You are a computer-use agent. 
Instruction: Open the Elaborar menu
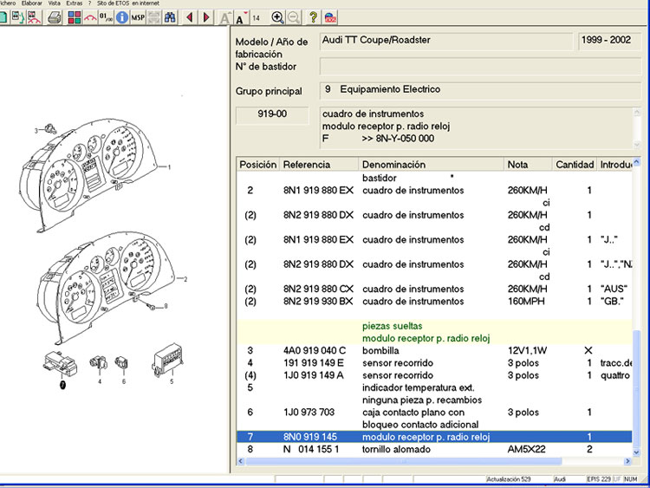pos(30,3)
